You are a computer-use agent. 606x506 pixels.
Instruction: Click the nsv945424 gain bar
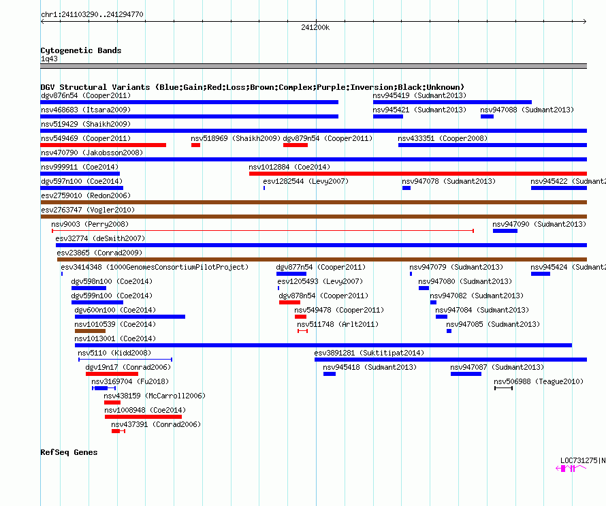pos(541,274)
